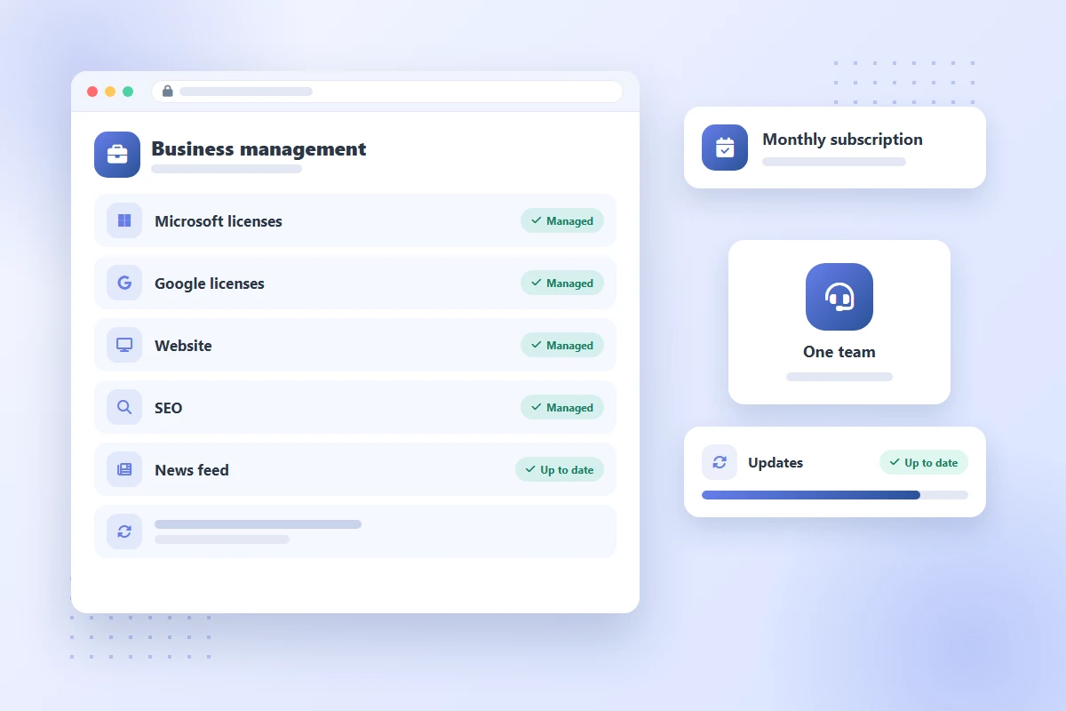The height and width of the screenshot is (711, 1066).
Task: Click the SEO magnifier icon
Action: tap(124, 407)
